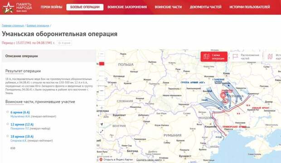Click the red square marker on the map
The height and width of the screenshot is (163, 281).
point(102,63)
